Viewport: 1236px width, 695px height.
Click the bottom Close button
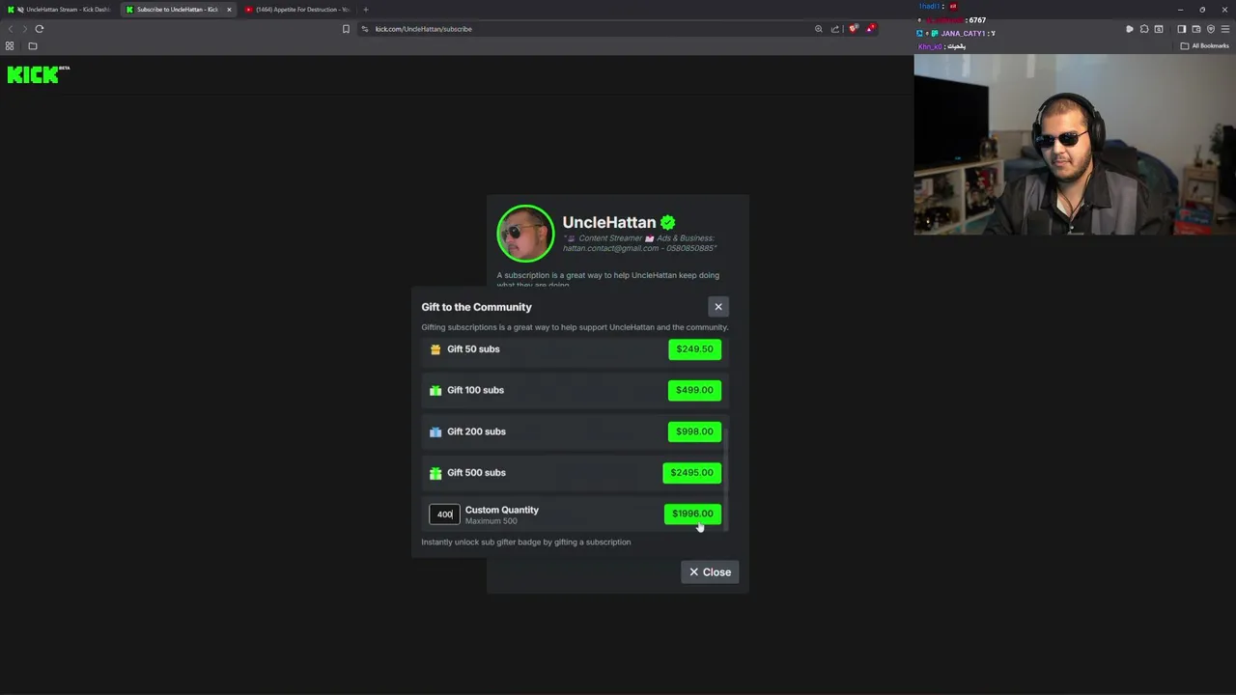click(710, 572)
